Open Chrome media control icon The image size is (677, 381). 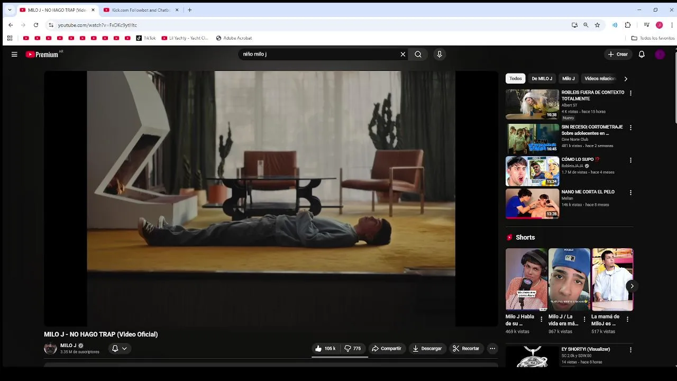click(x=646, y=25)
